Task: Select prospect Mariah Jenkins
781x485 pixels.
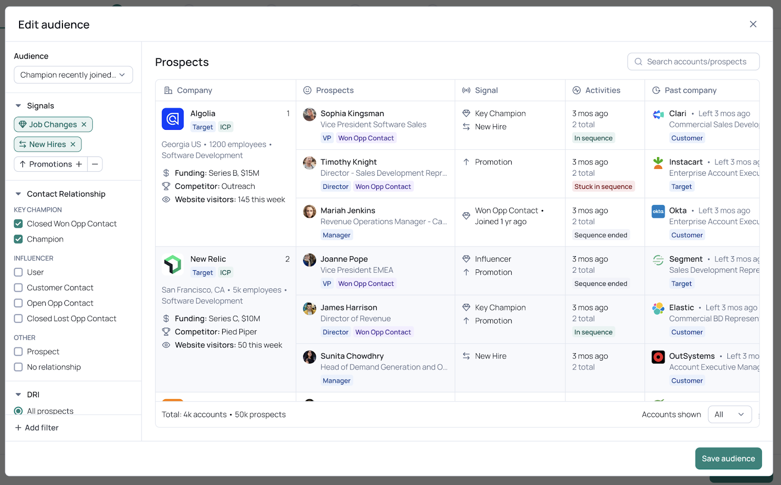Action: 348,211
